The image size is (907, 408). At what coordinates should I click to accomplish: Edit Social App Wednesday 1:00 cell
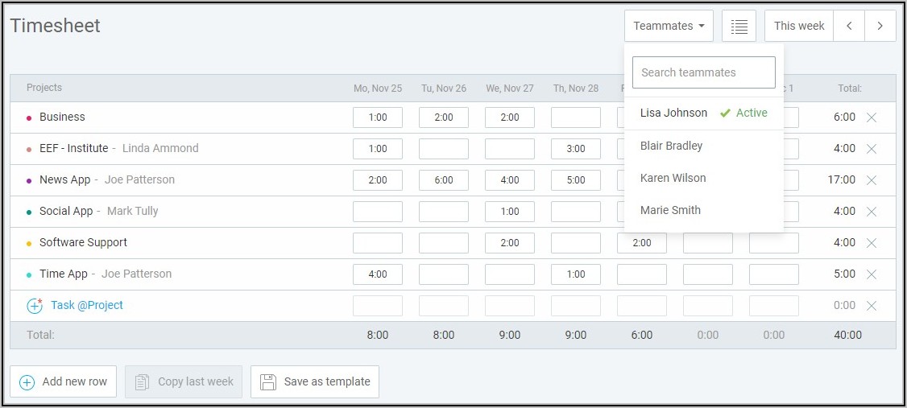click(509, 212)
